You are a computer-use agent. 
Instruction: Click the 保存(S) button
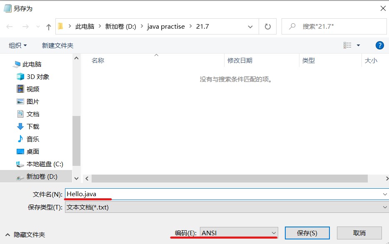coord(307,233)
